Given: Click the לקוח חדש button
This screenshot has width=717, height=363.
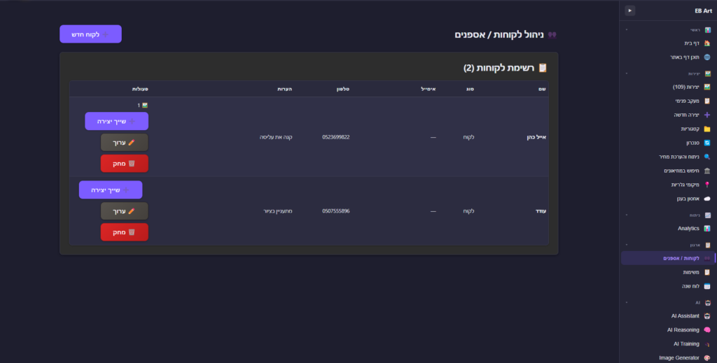Looking at the screenshot, I should point(90,34).
